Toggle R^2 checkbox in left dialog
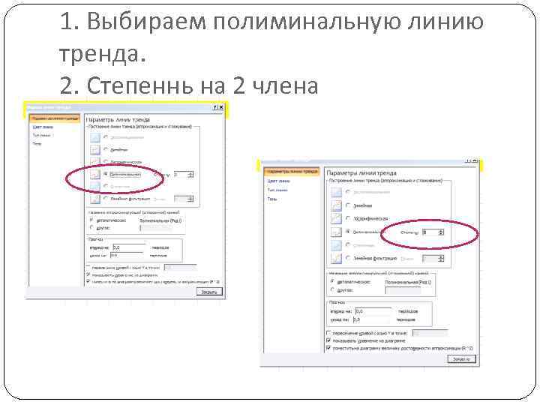The height and width of the screenshot is (405, 540). (x=88, y=281)
